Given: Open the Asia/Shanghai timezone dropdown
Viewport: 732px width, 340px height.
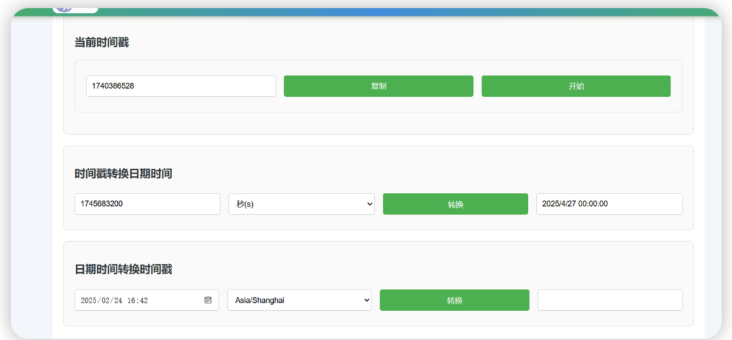Looking at the screenshot, I should point(300,300).
